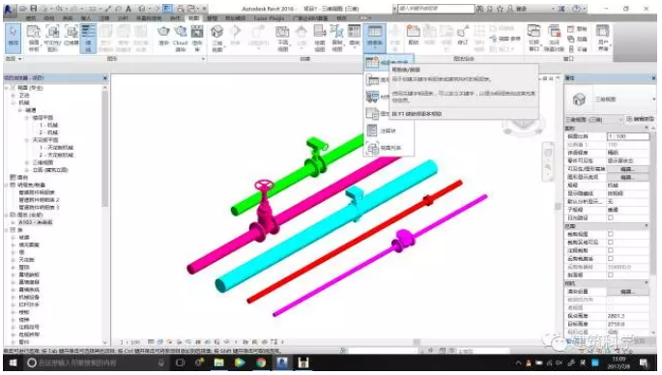Enable the 远剪裁激活 far clip checkbox
662x375 pixels.
point(611,258)
